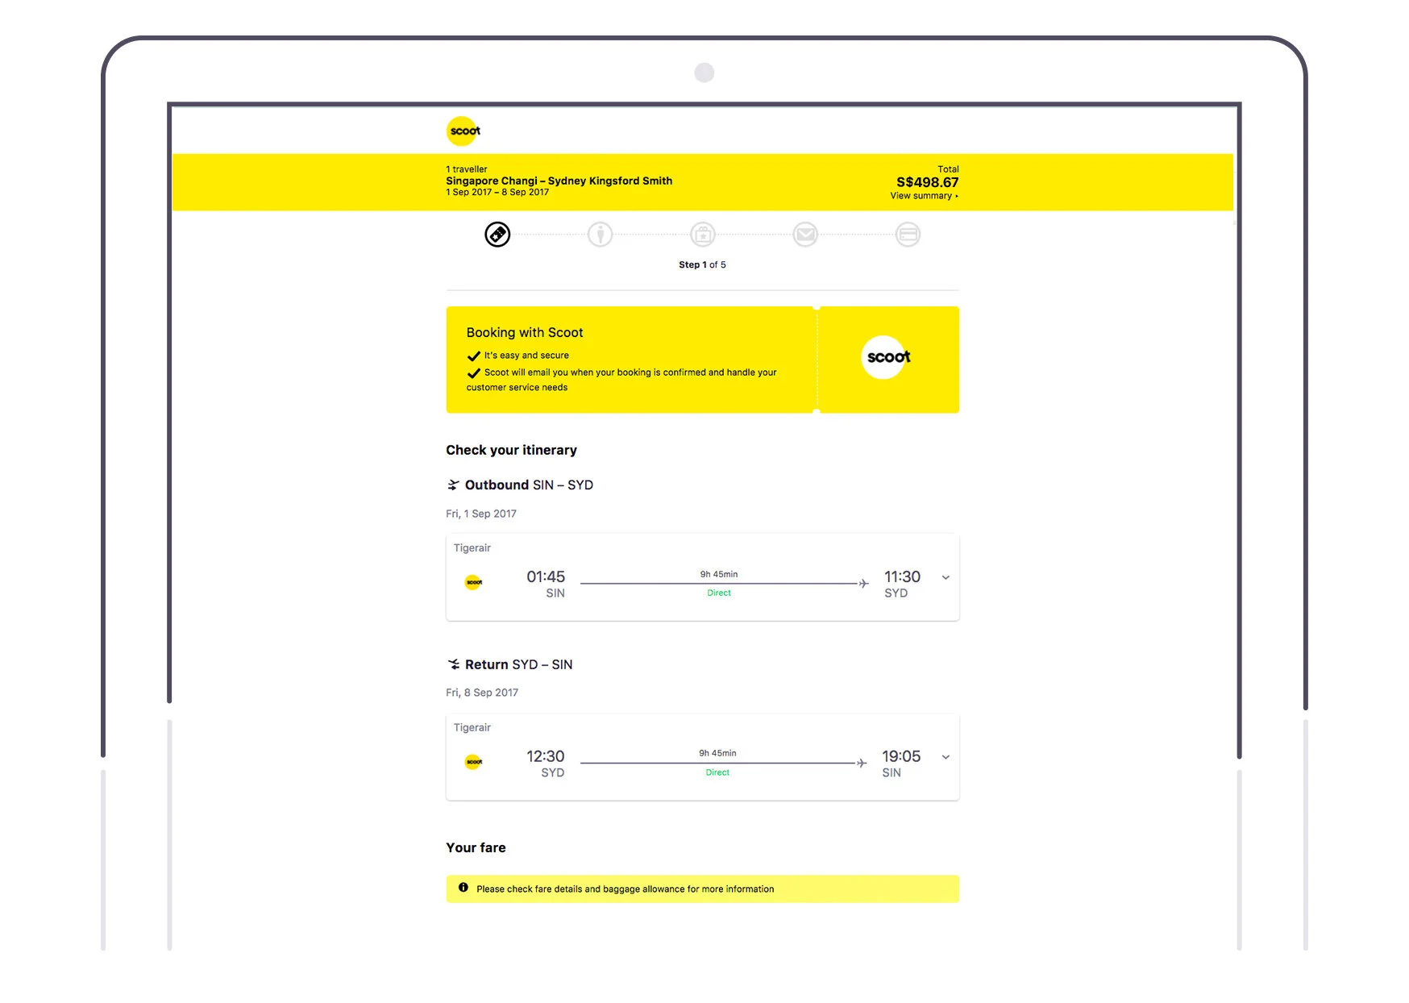Click the '1 traveller' text

click(467, 169)
